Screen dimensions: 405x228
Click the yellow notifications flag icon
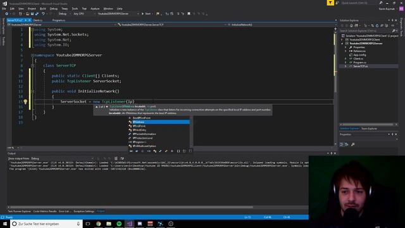(x=330, y=3)
